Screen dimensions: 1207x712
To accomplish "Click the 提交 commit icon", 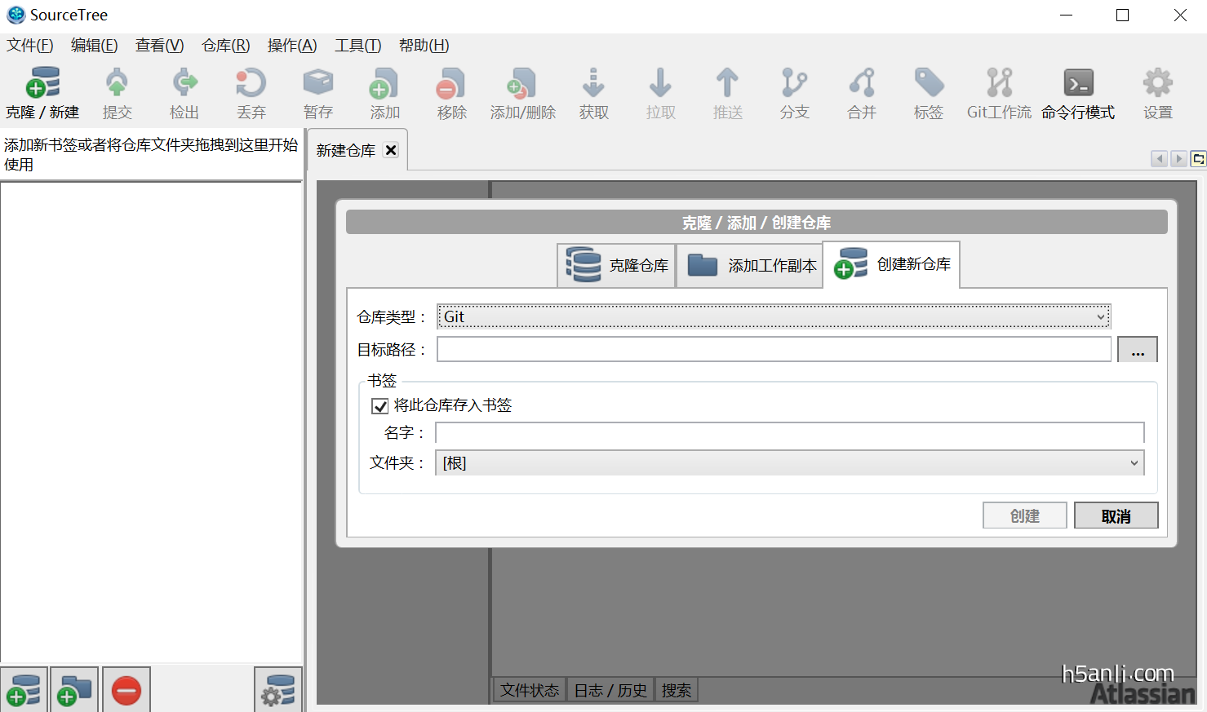I will pyautogui.click(x=117, y=82).
